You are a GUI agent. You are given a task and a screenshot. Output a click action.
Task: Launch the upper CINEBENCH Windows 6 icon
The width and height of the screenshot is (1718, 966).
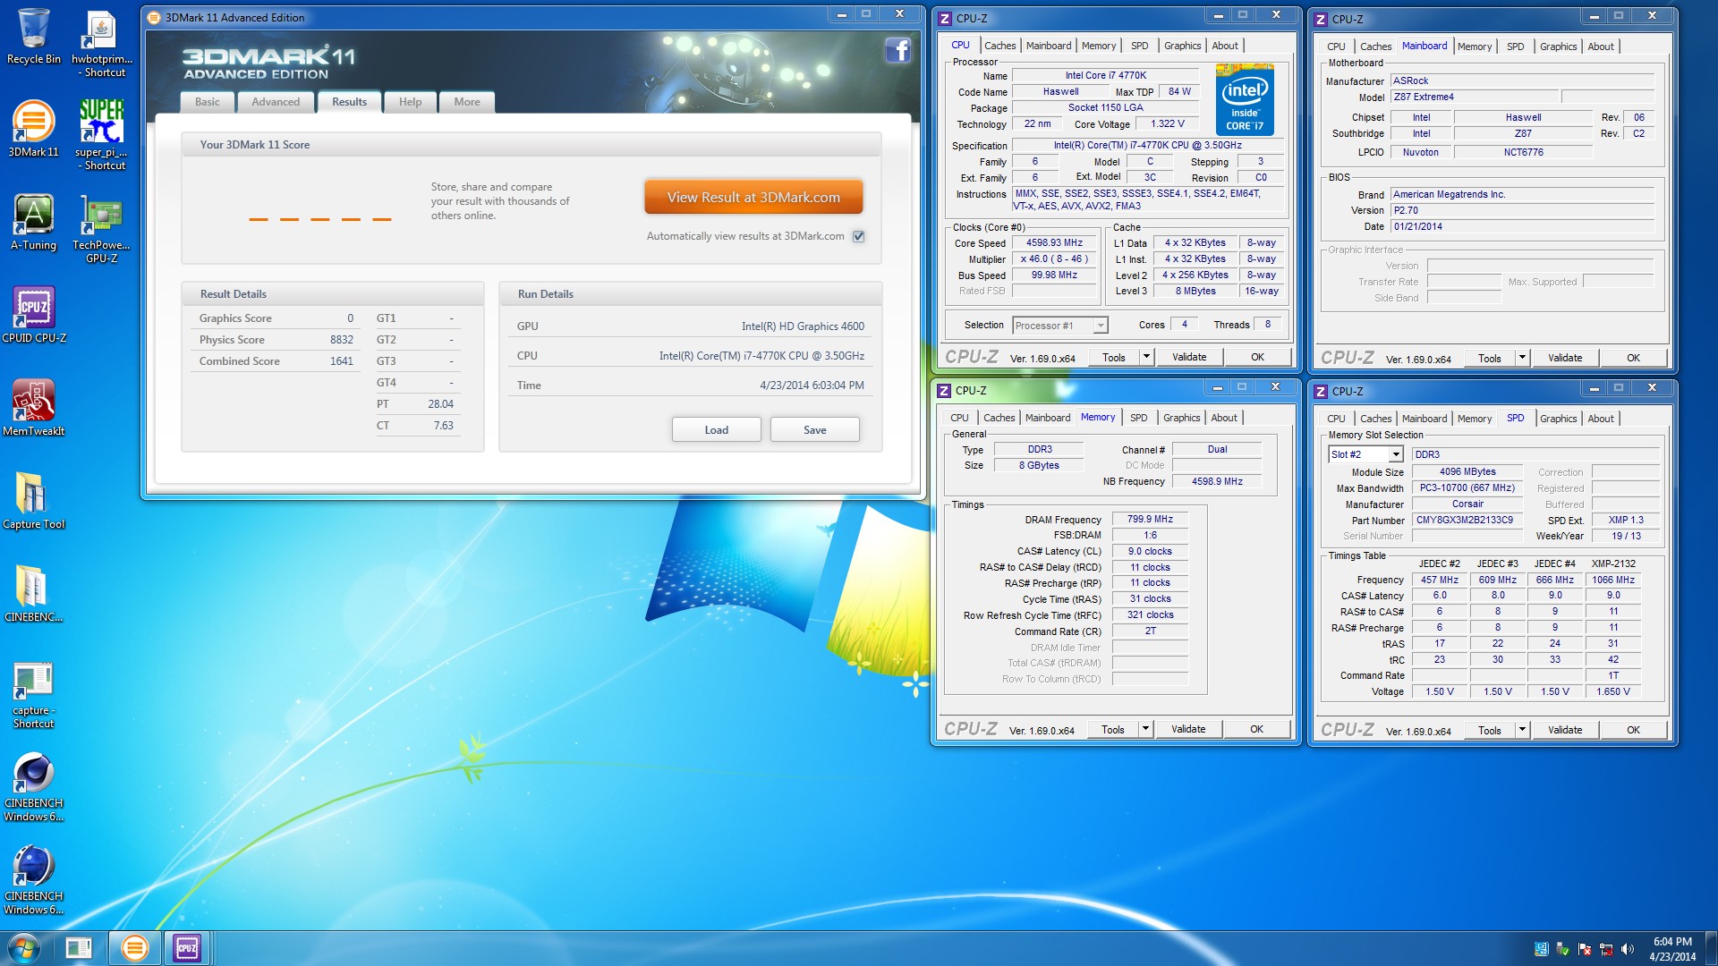[34, 787]
